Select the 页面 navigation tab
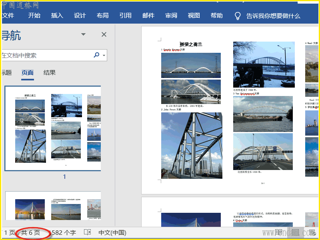Viewport: 320px width, 240px height. point(28,73)
